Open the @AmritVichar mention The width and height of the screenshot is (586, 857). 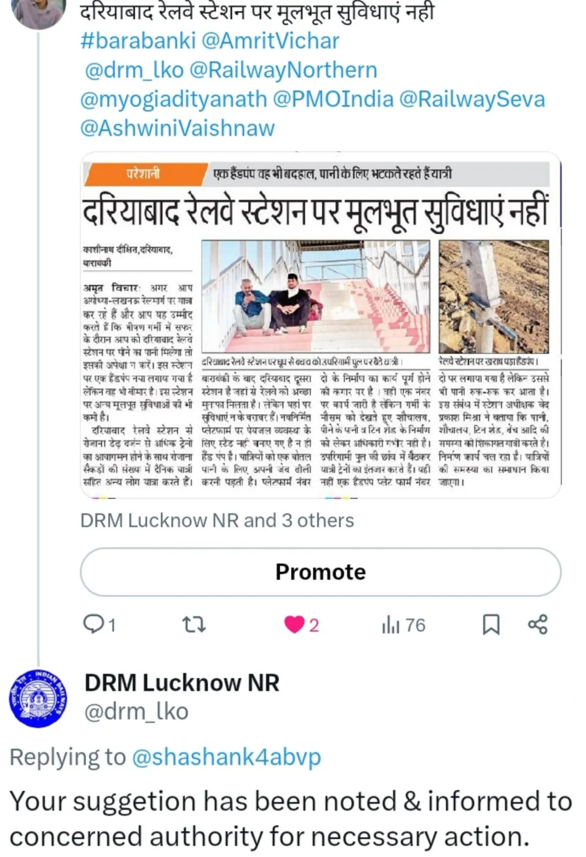pyautogui.click(x=271, y=41)
